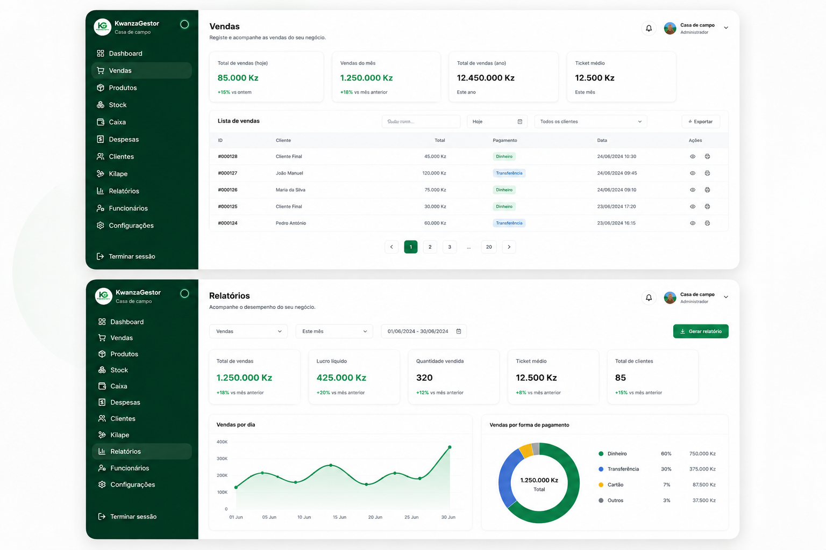
Task: Click Terminar sessão in the upper sidebar
Action: coord(126,256)
